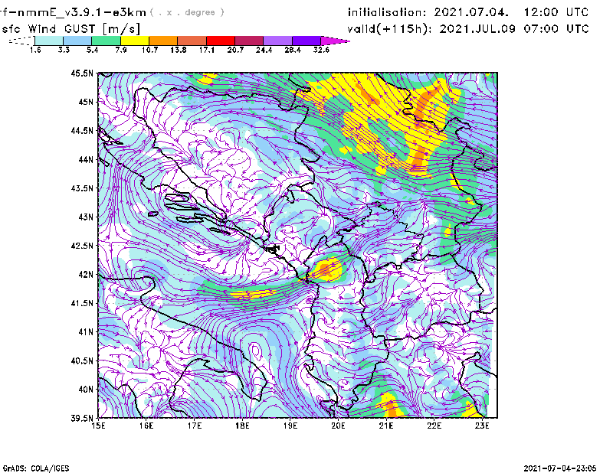Click the 41.5N latitude label
613x473 pixels.
click(x=82, y=303)
